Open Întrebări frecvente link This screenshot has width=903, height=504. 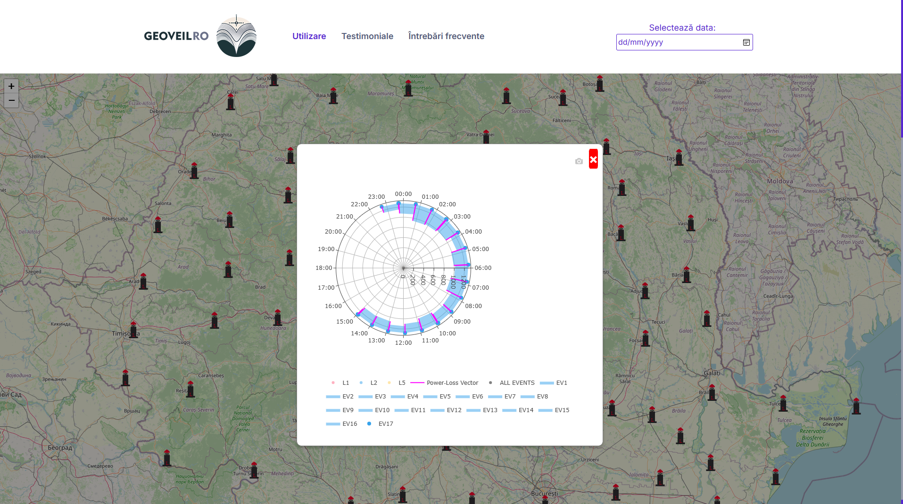tap(446, 36)
